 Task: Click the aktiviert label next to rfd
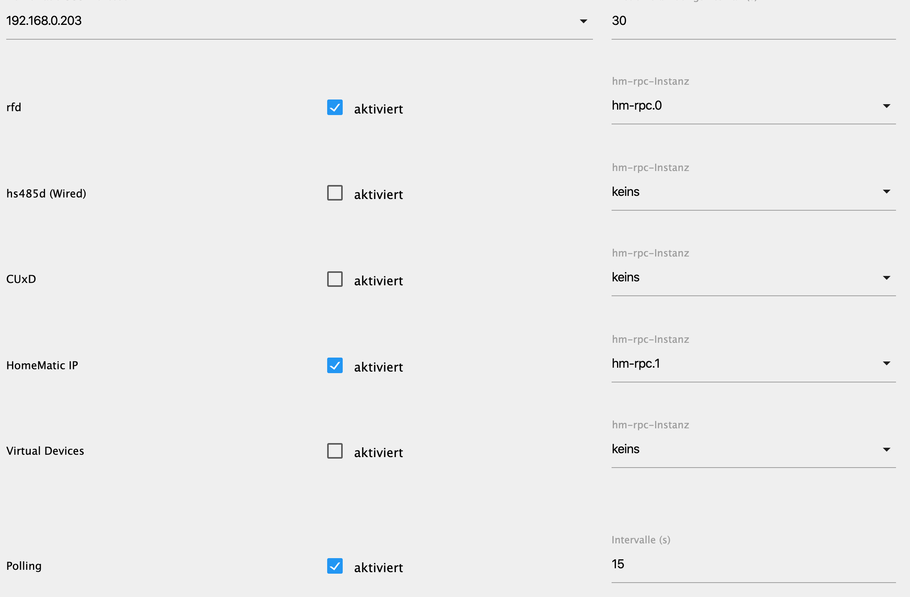click(378, 109)
